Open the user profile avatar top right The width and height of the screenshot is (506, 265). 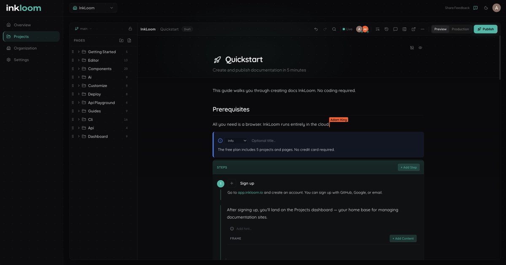pos(497,8)
